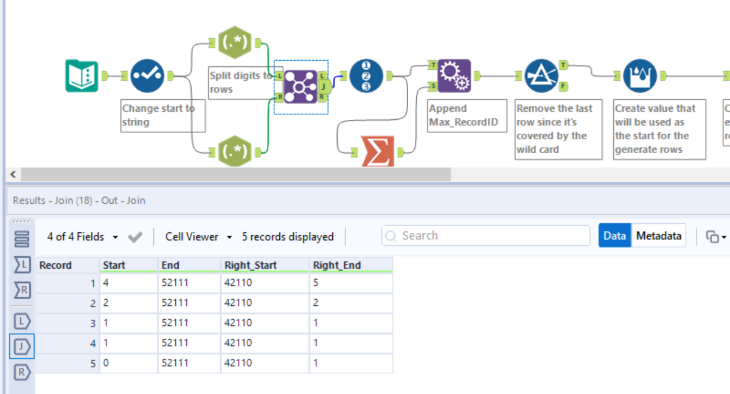Viewport: 730px width, 394px height.
Task: Open the 4 of 4 Fields dropdown
Action: [114, 237]
